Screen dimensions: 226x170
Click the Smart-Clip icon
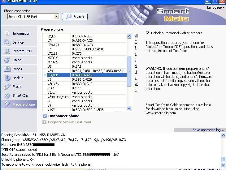7,96
